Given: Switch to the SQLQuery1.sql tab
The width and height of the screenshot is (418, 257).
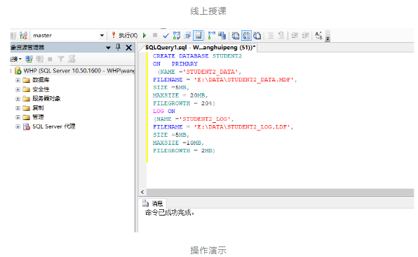Looking at the screenshot, I should [x=200, y=48].
